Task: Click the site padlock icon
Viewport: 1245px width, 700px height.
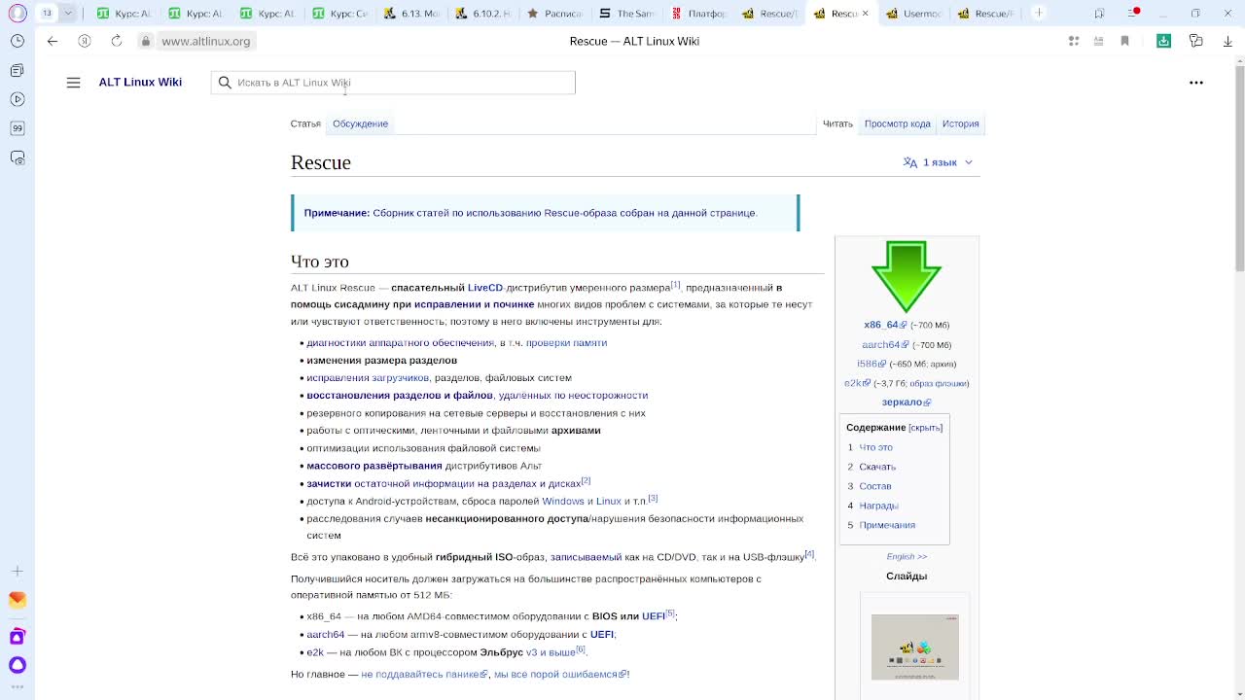Action: [145, 41]
